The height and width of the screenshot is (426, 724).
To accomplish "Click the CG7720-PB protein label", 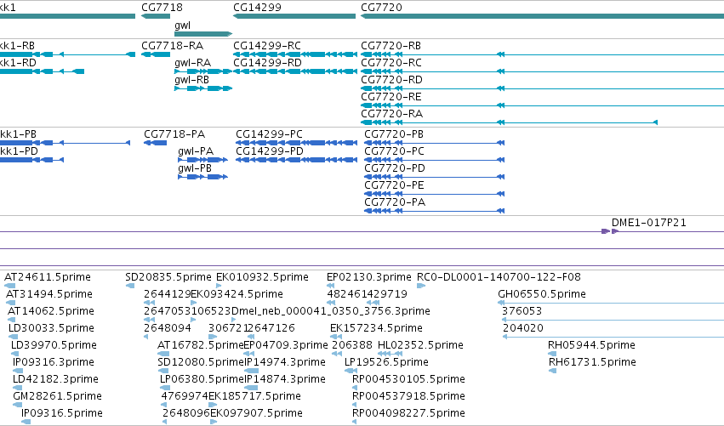I will [x=394, y=134].
